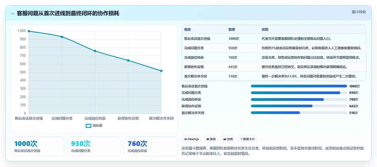377x167 pixels.
Task: Click the 售后会话首次进线 progress bar
Action: (x=299, y=86)
